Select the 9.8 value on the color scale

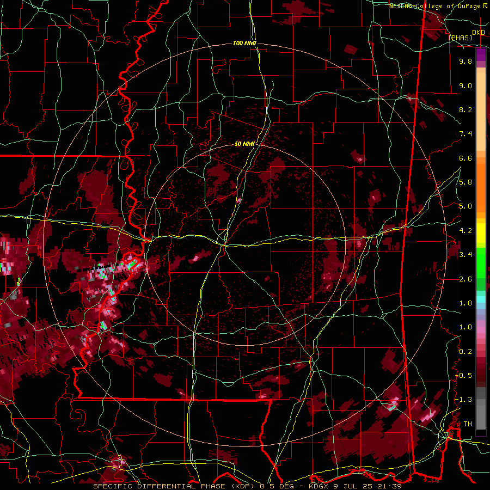pos(465,61)
